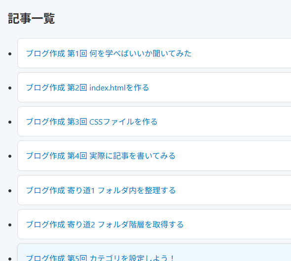The image size is (291, 261).
Task: Open the 第5回 カテゴリを設定しよう！ article link
Action: (100, 258)
